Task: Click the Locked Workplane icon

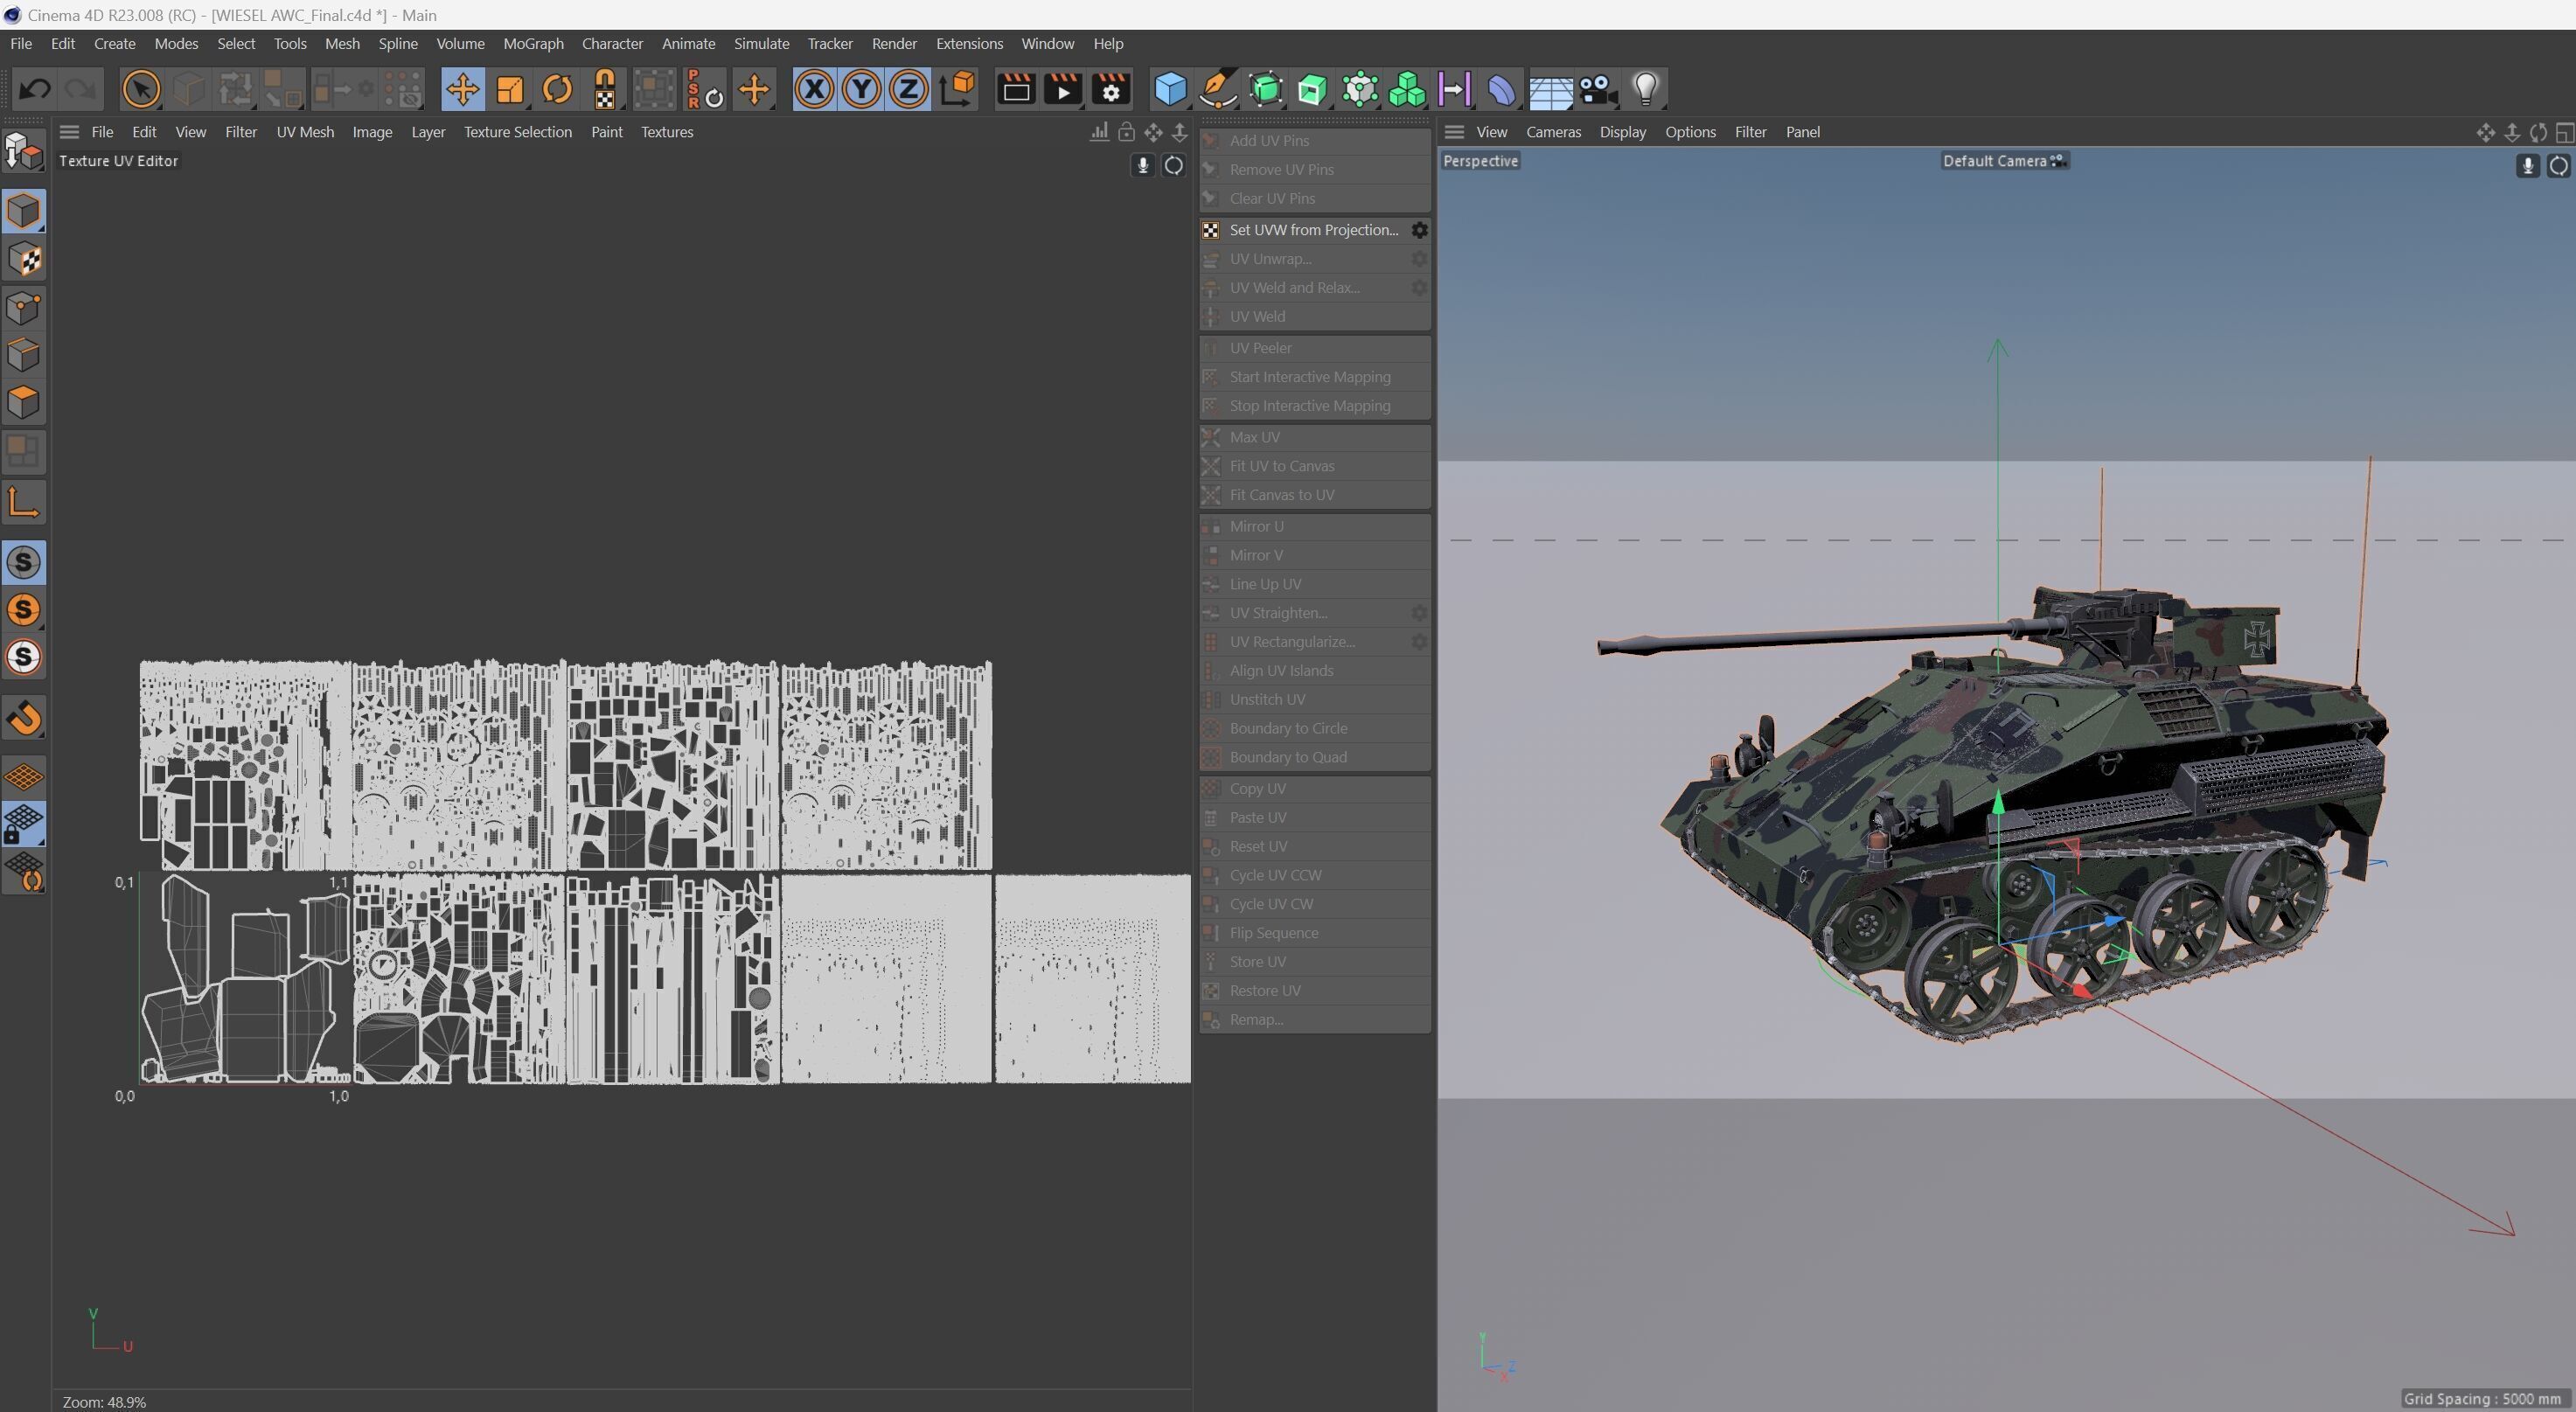Action: 24,825
